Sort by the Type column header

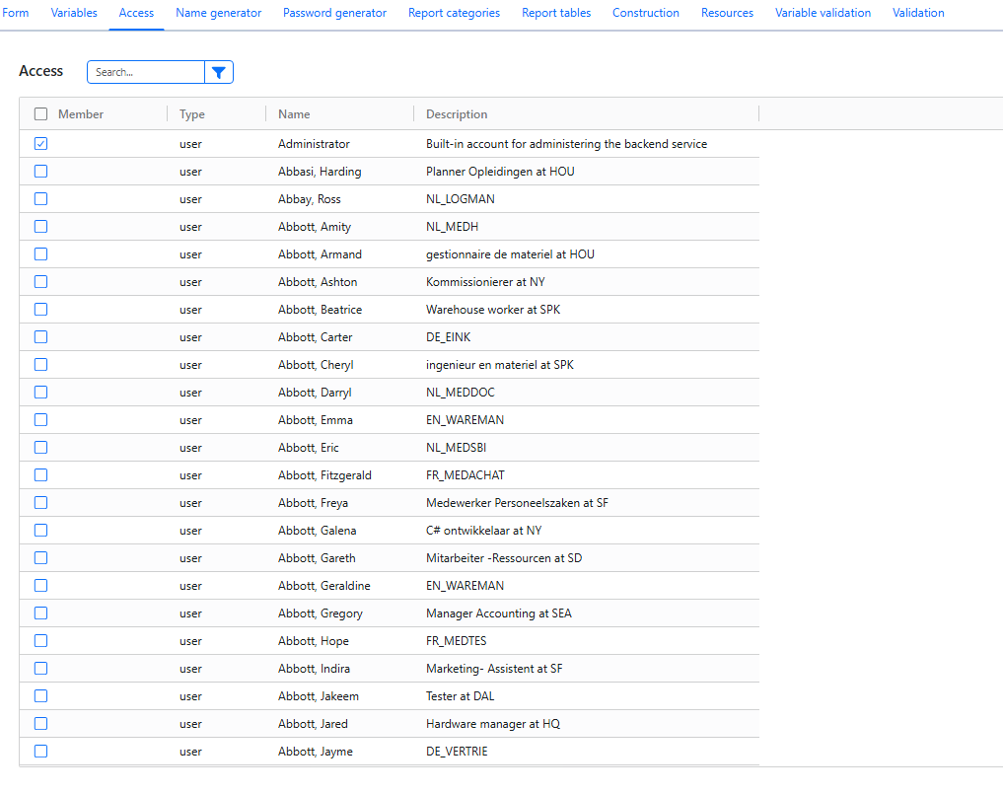[x=192, y=113]
